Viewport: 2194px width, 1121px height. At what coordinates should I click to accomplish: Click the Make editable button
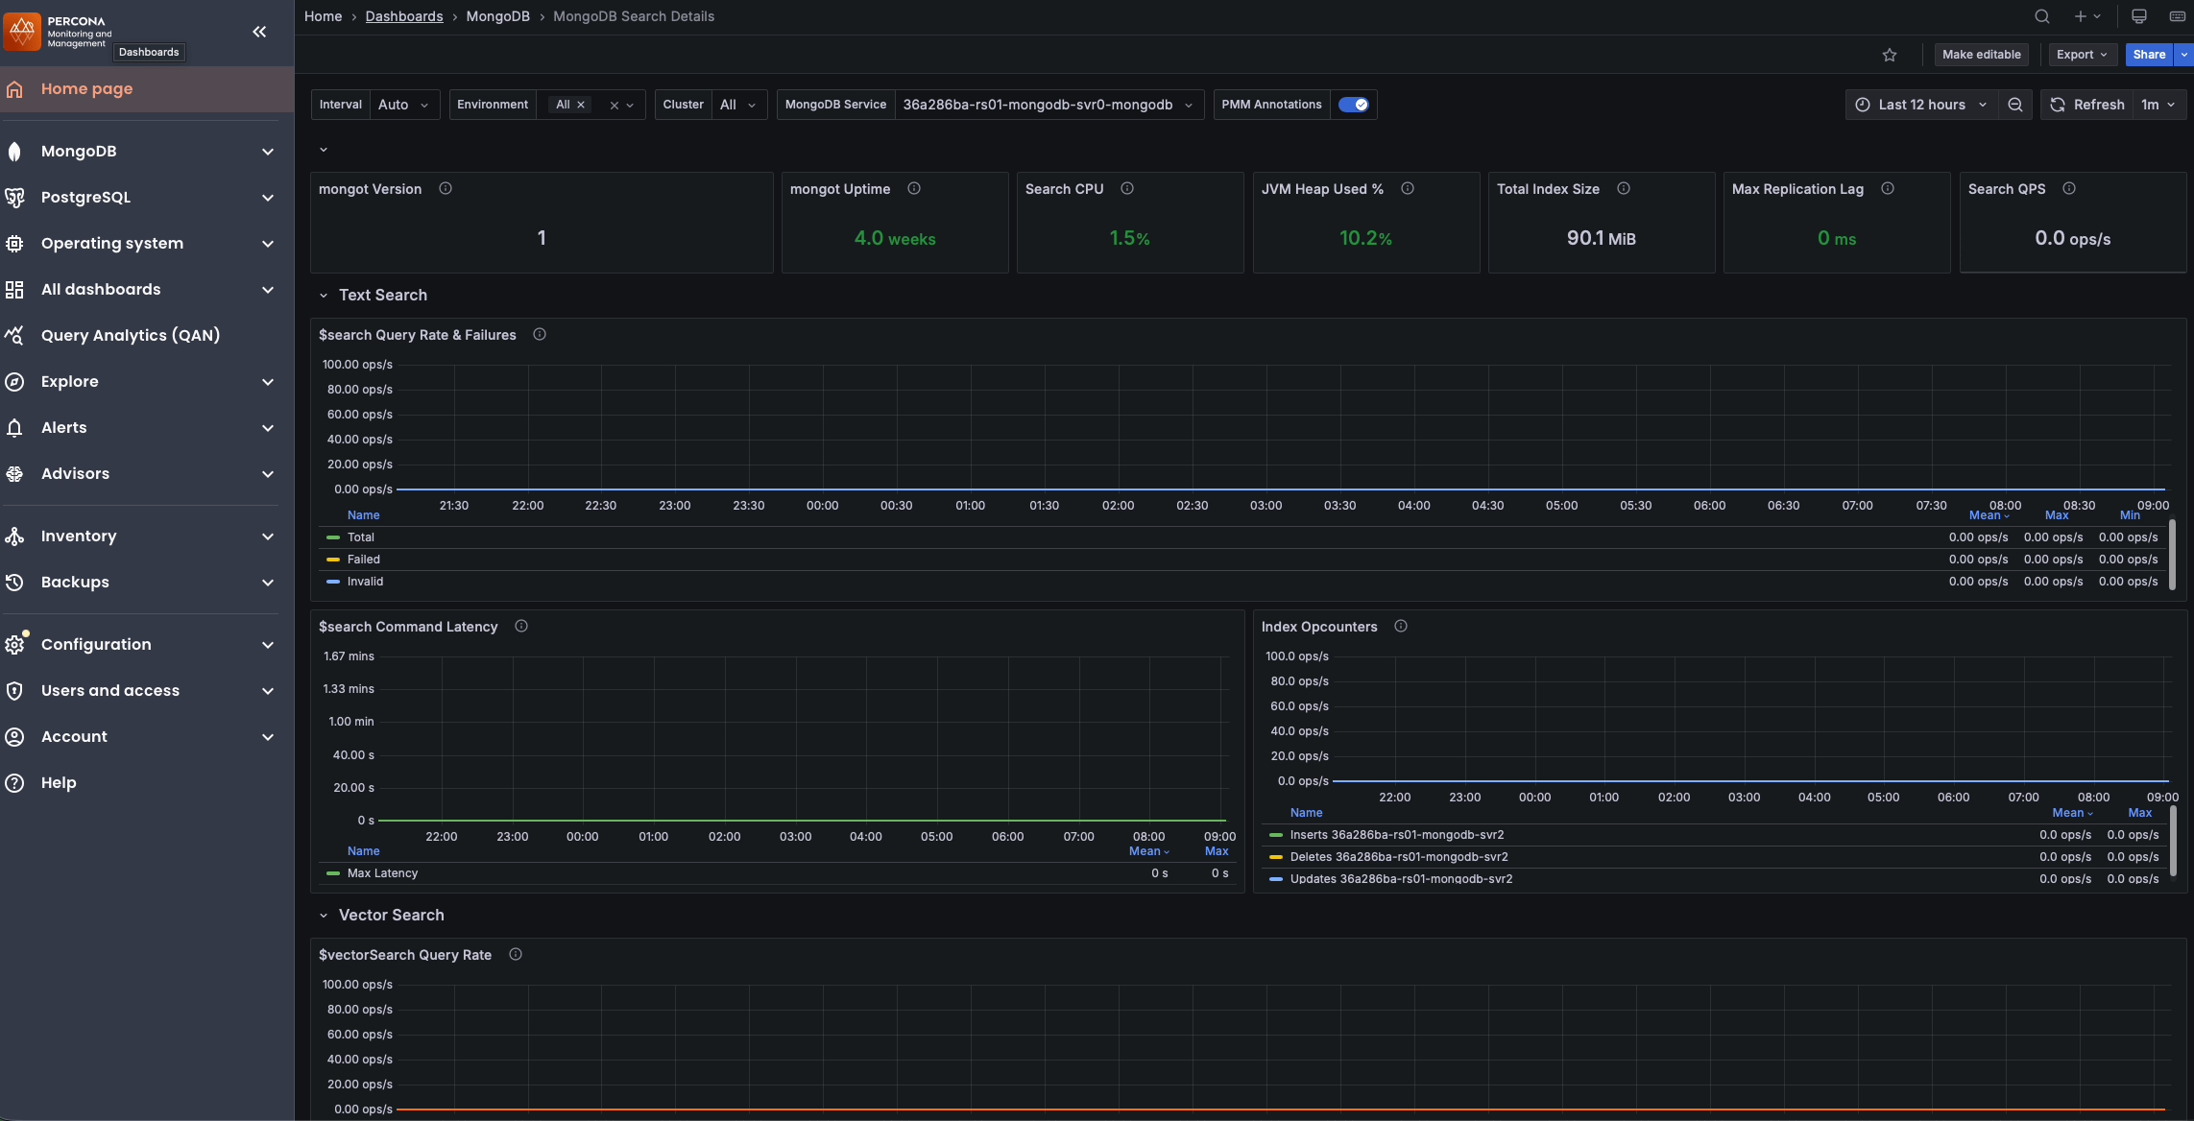(x=1982, y=55)
